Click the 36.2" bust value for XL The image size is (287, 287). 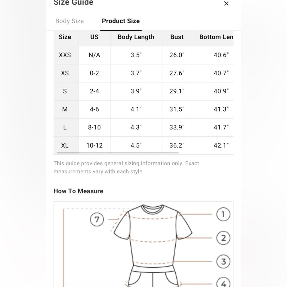(x=177, y=145)
